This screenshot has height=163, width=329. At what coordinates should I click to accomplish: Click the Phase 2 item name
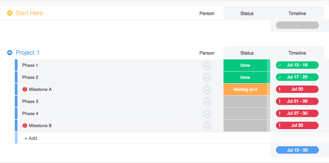point(30,77)
